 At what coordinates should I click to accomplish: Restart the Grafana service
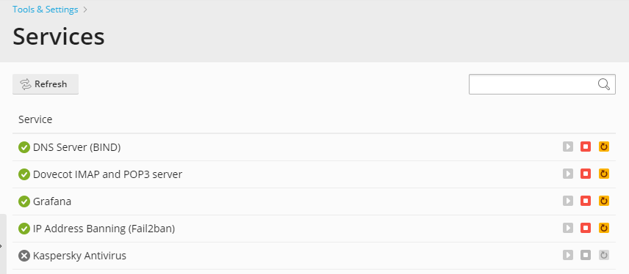[604, 201]
